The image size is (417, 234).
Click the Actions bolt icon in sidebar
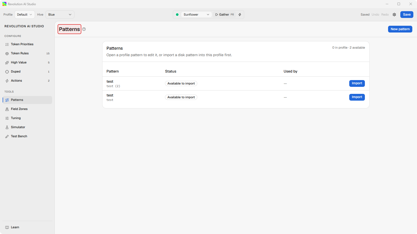(x=7, y=81)
